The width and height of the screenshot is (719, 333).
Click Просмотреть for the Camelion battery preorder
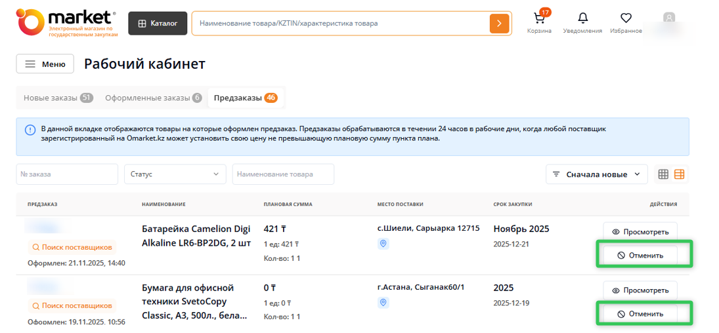point(640,232)
